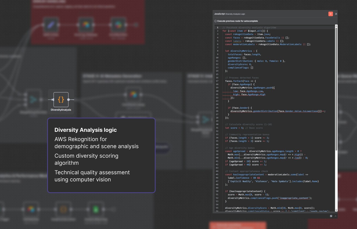The width and height of the screenshot is (357, 229).
Task: Click the 'Custom diversity scoring algorithm' callout text
Action: pos(86,159)
